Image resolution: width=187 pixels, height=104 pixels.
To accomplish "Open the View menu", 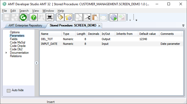I will tap(36, 11).
